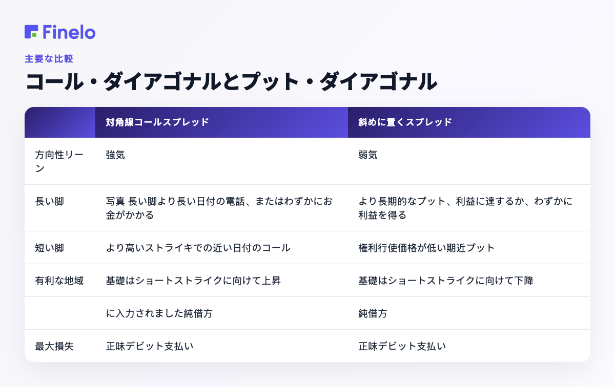The width and height of the screenshot is (615, 387).
Task: Select the 主要な比較 section label
Action: tap(49, 58)
